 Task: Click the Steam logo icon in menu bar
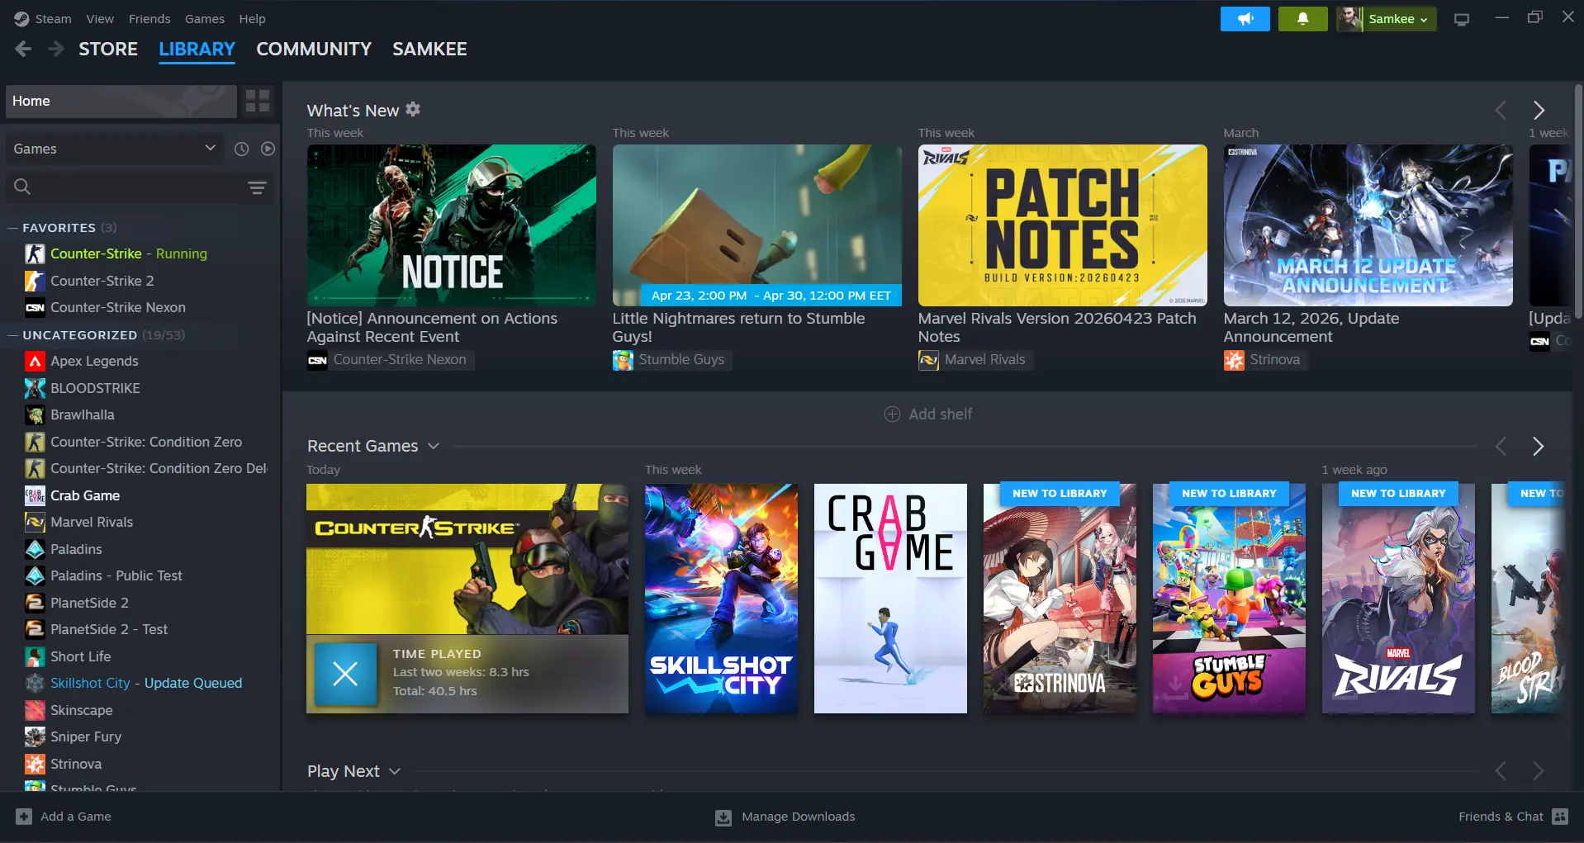pos(21,19)
